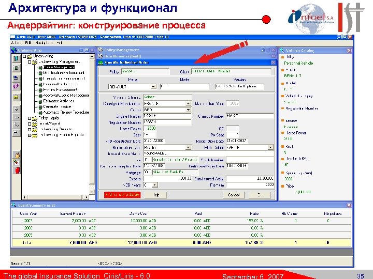
Task: Open the interior colour dropdown showing WHITE
Action: point(270,148)
